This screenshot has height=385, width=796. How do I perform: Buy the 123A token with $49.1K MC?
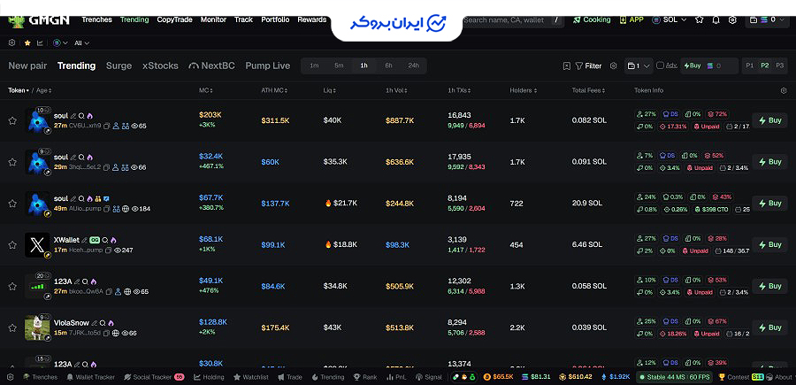pyautogui.click(x=769, y=286)
